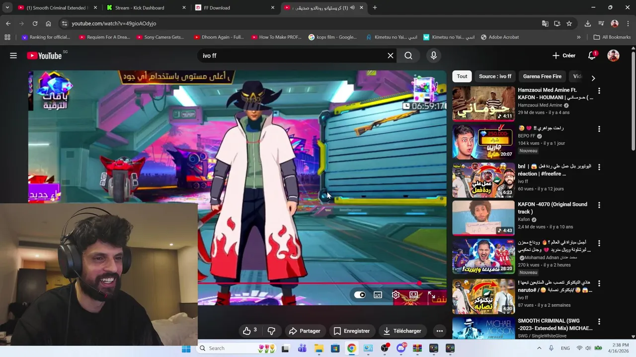Screen dimensions: 636x357
Task: Open Chrome three-dot menu
Action: (628, 23)
